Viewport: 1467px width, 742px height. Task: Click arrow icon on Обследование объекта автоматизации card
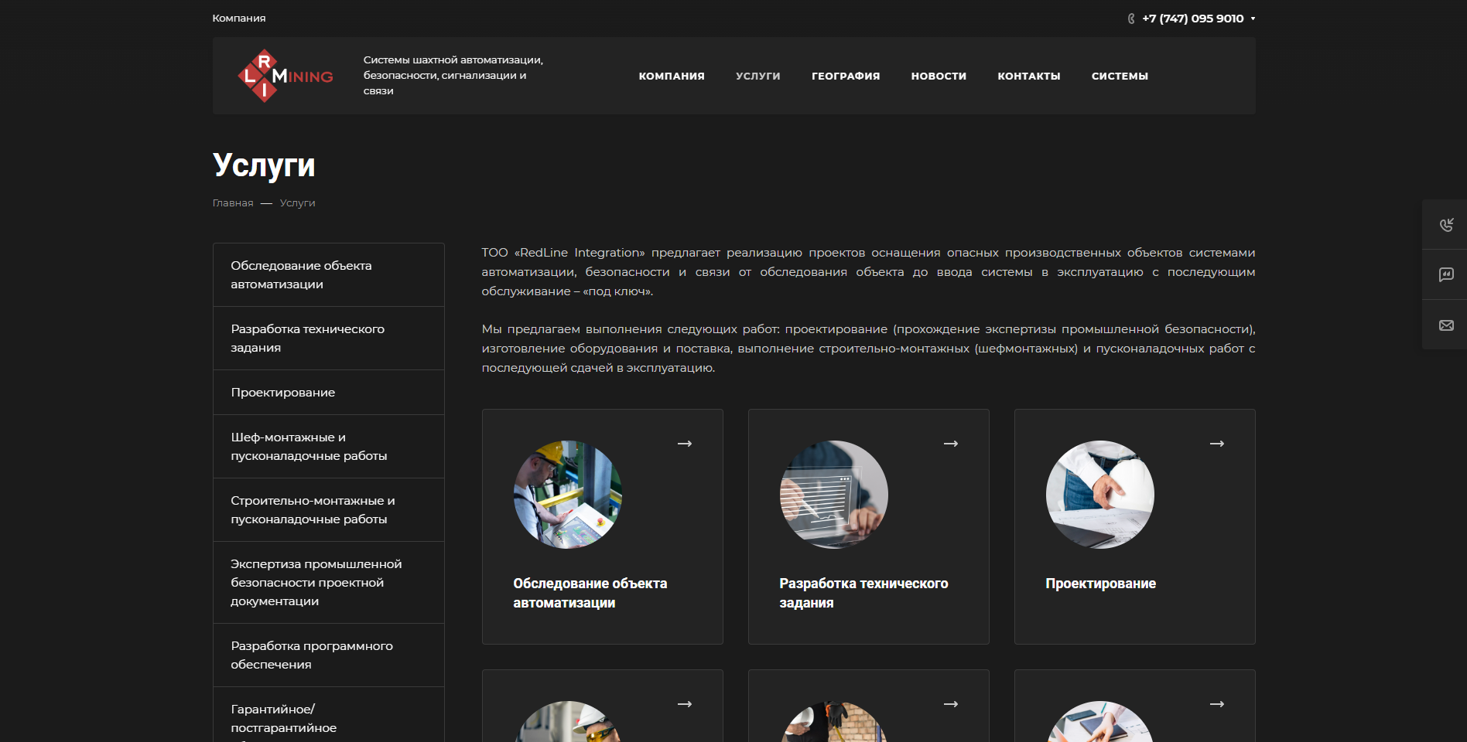tap(685, 444)
